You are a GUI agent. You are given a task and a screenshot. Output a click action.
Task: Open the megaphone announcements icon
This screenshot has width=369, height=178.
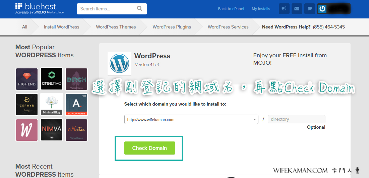[x=284, y=9]
